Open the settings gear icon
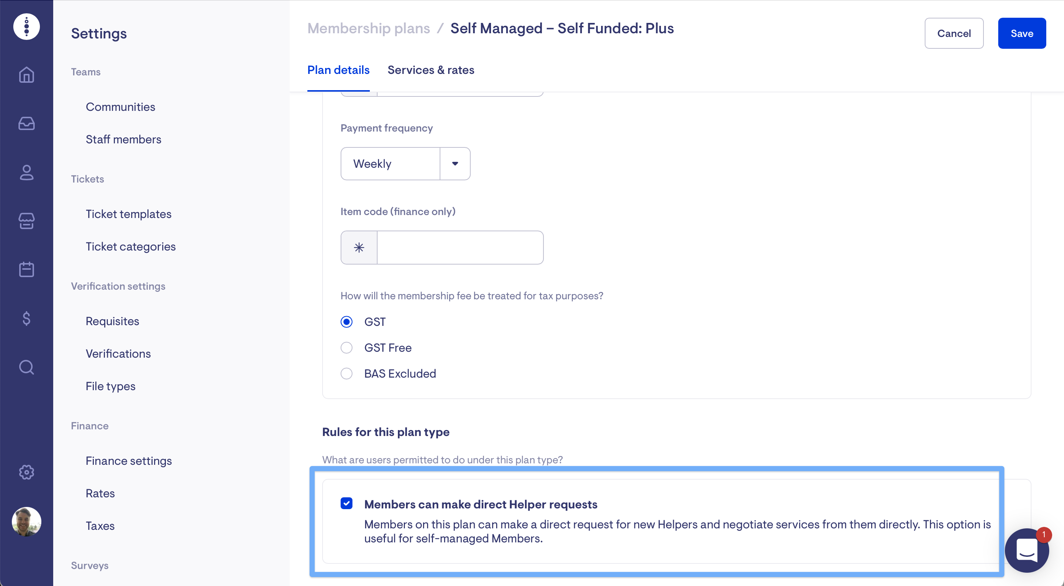 point(27,472)
